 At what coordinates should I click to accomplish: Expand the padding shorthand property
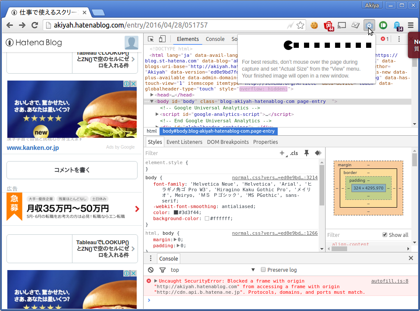coord(178,246)
